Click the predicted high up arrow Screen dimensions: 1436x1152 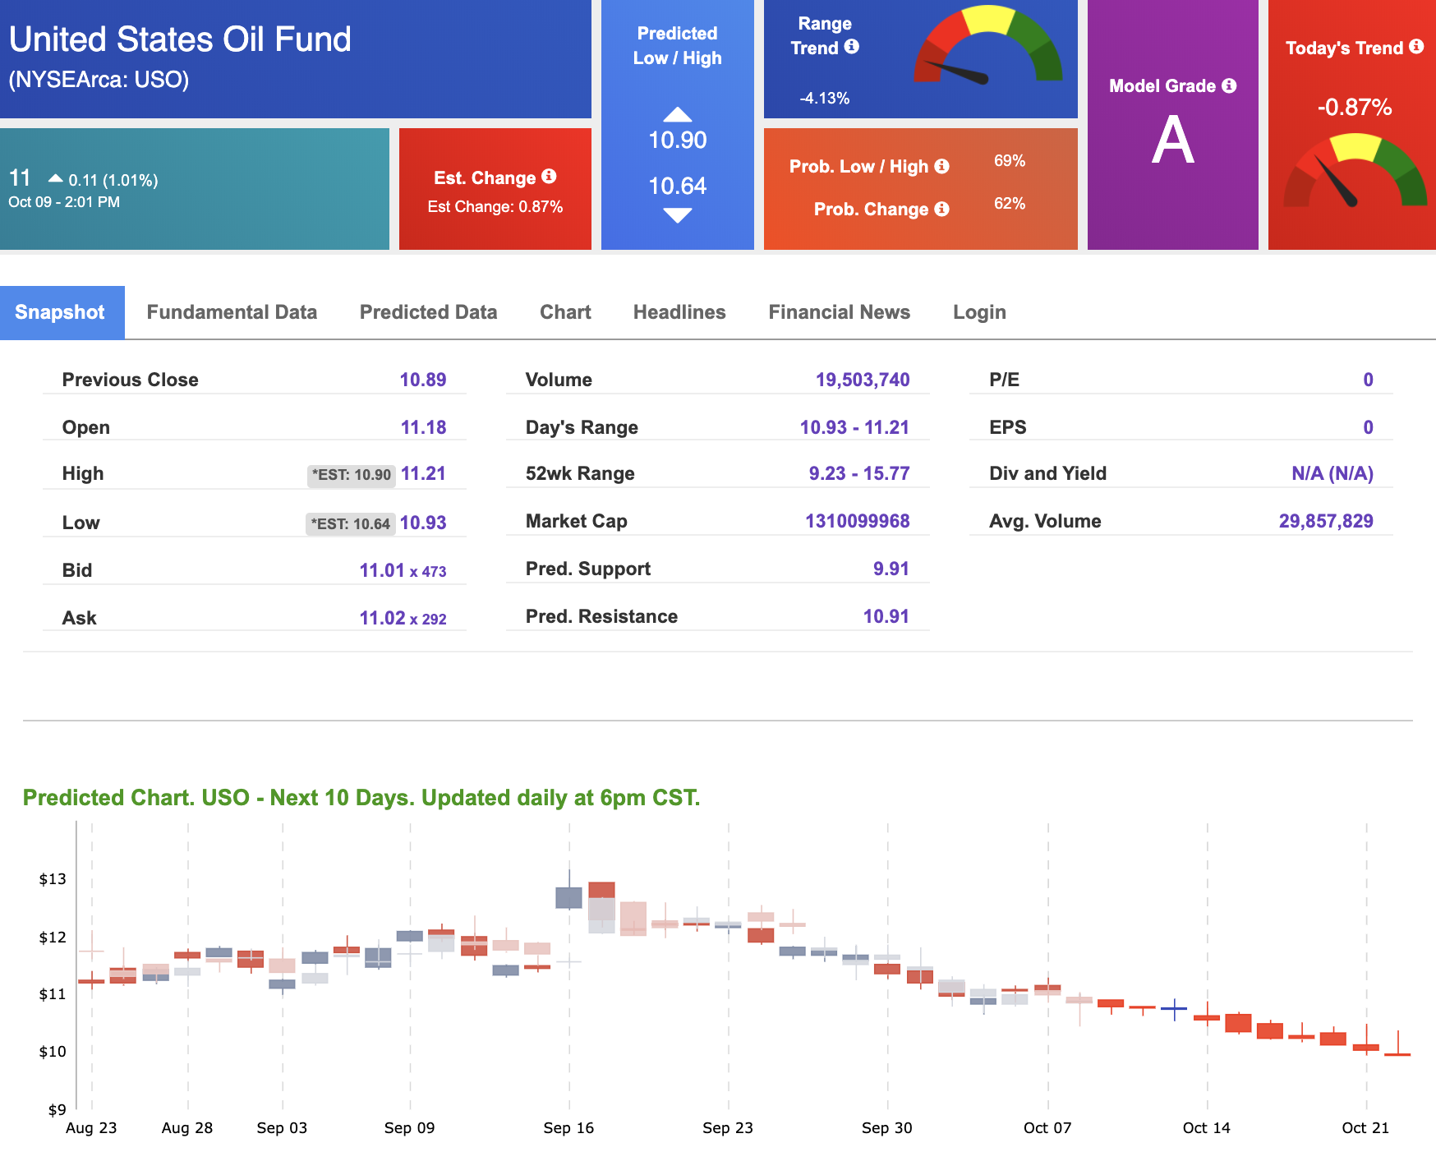coord(678,114)
